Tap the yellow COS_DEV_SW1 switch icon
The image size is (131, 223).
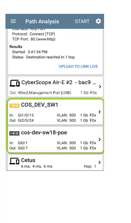tap(14, 106)
